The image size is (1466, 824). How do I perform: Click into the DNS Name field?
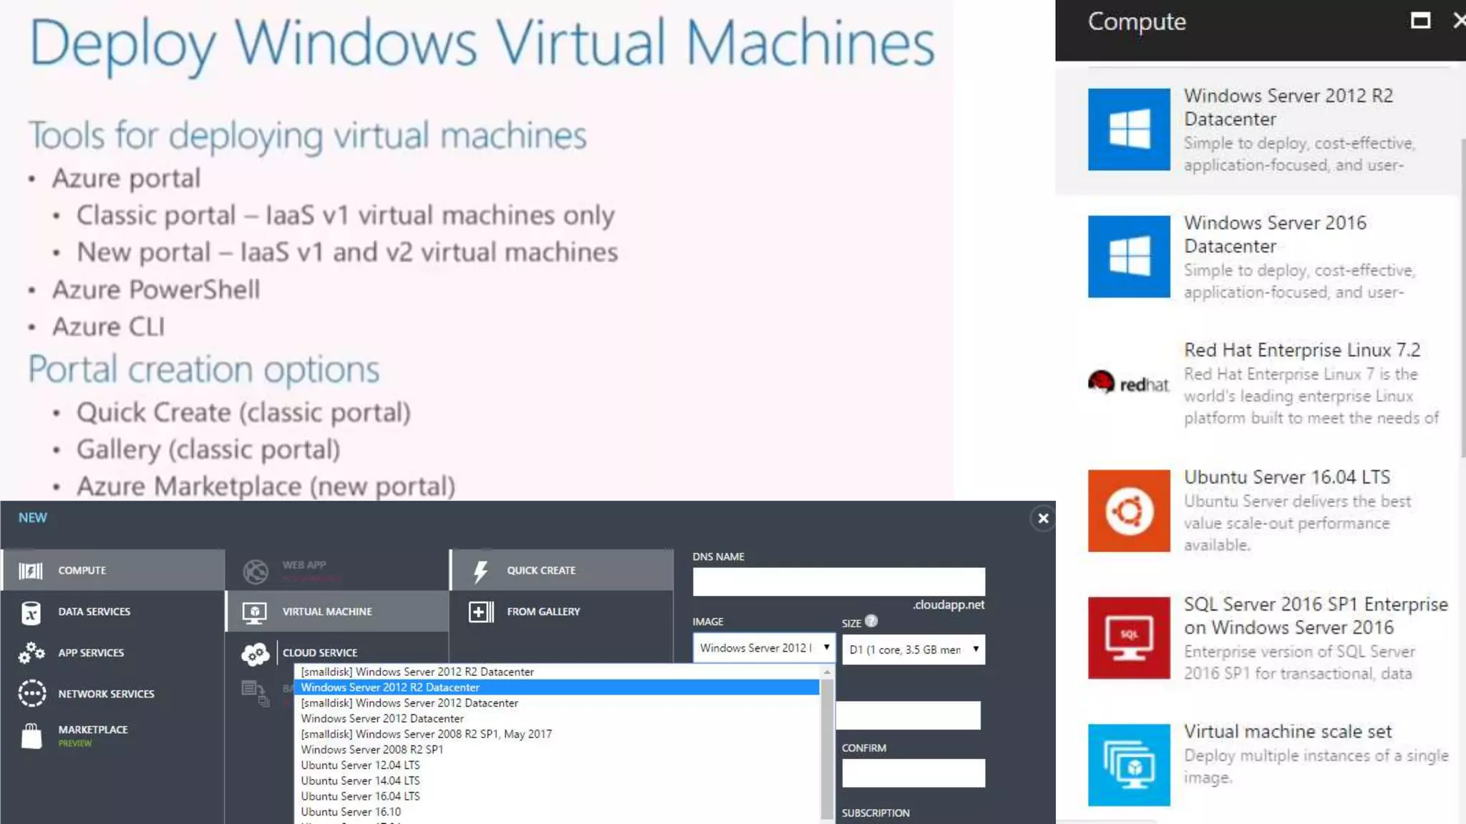838,582
